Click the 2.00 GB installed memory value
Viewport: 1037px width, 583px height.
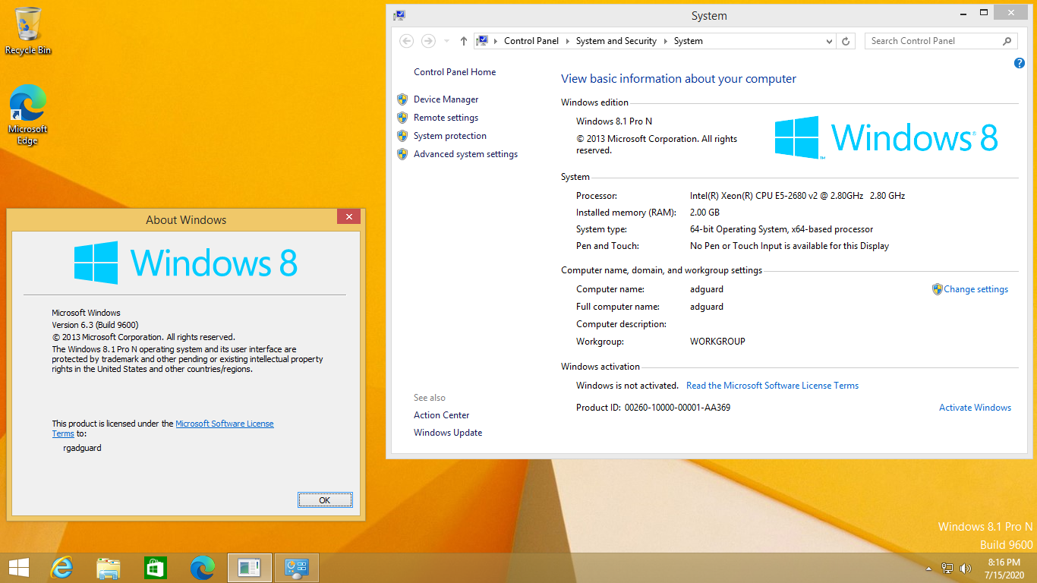(x=704, y=213)
